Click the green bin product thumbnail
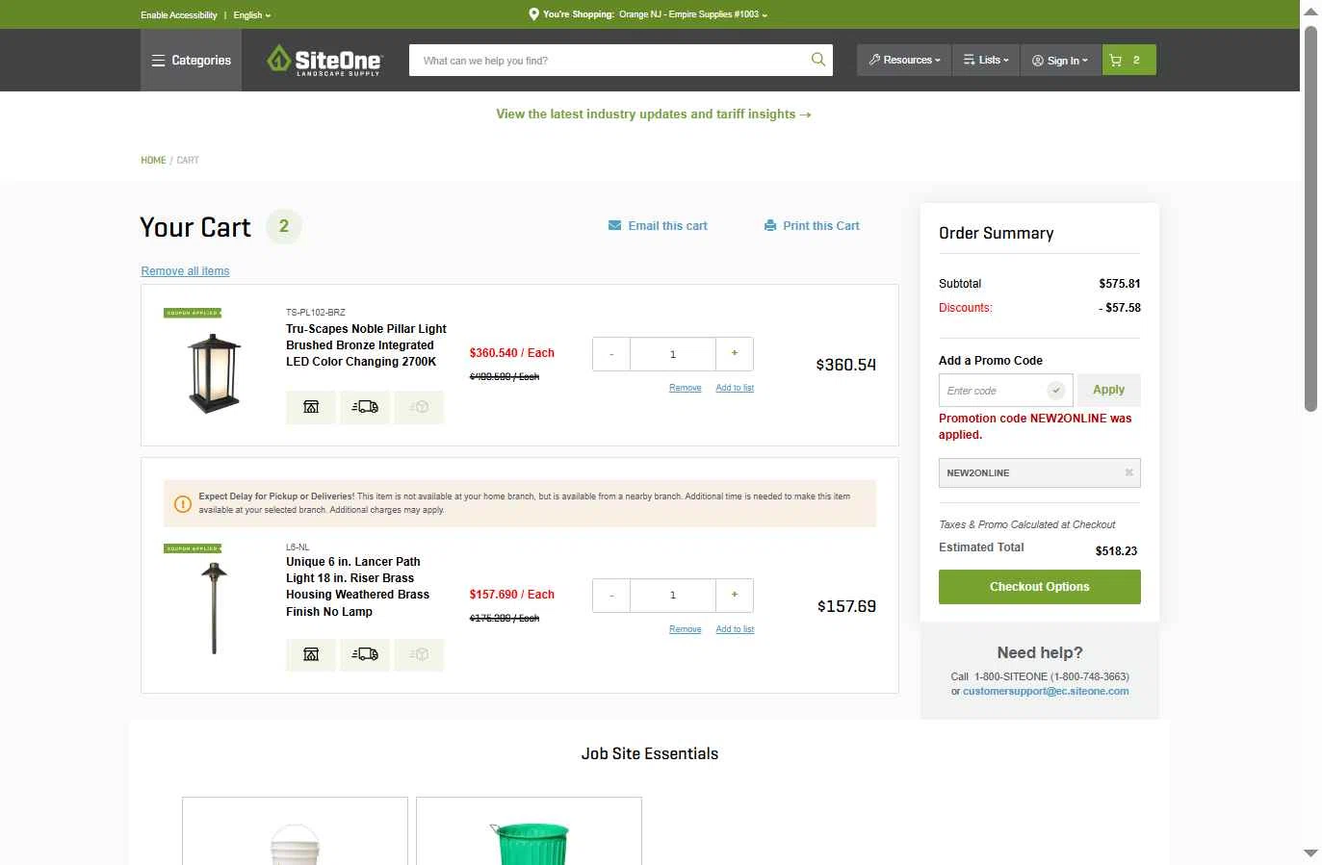This screenshot has width=1322, height=865. (x=530, y=844)
